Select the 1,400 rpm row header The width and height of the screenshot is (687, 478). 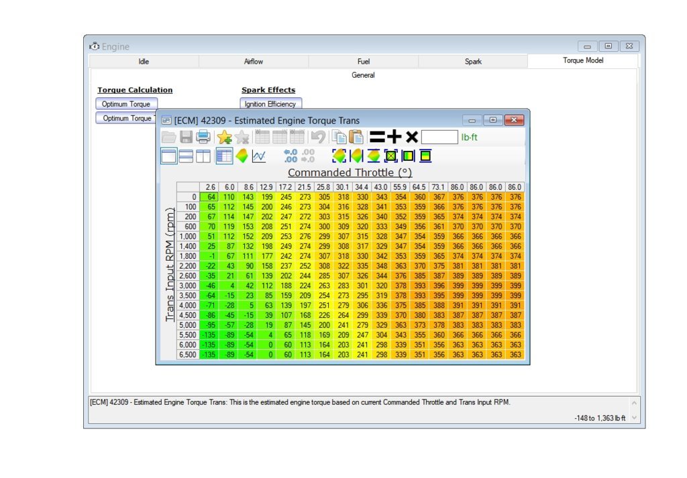tap(188, 247)
